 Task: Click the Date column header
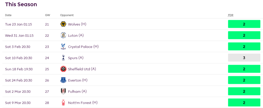point(8,15)
